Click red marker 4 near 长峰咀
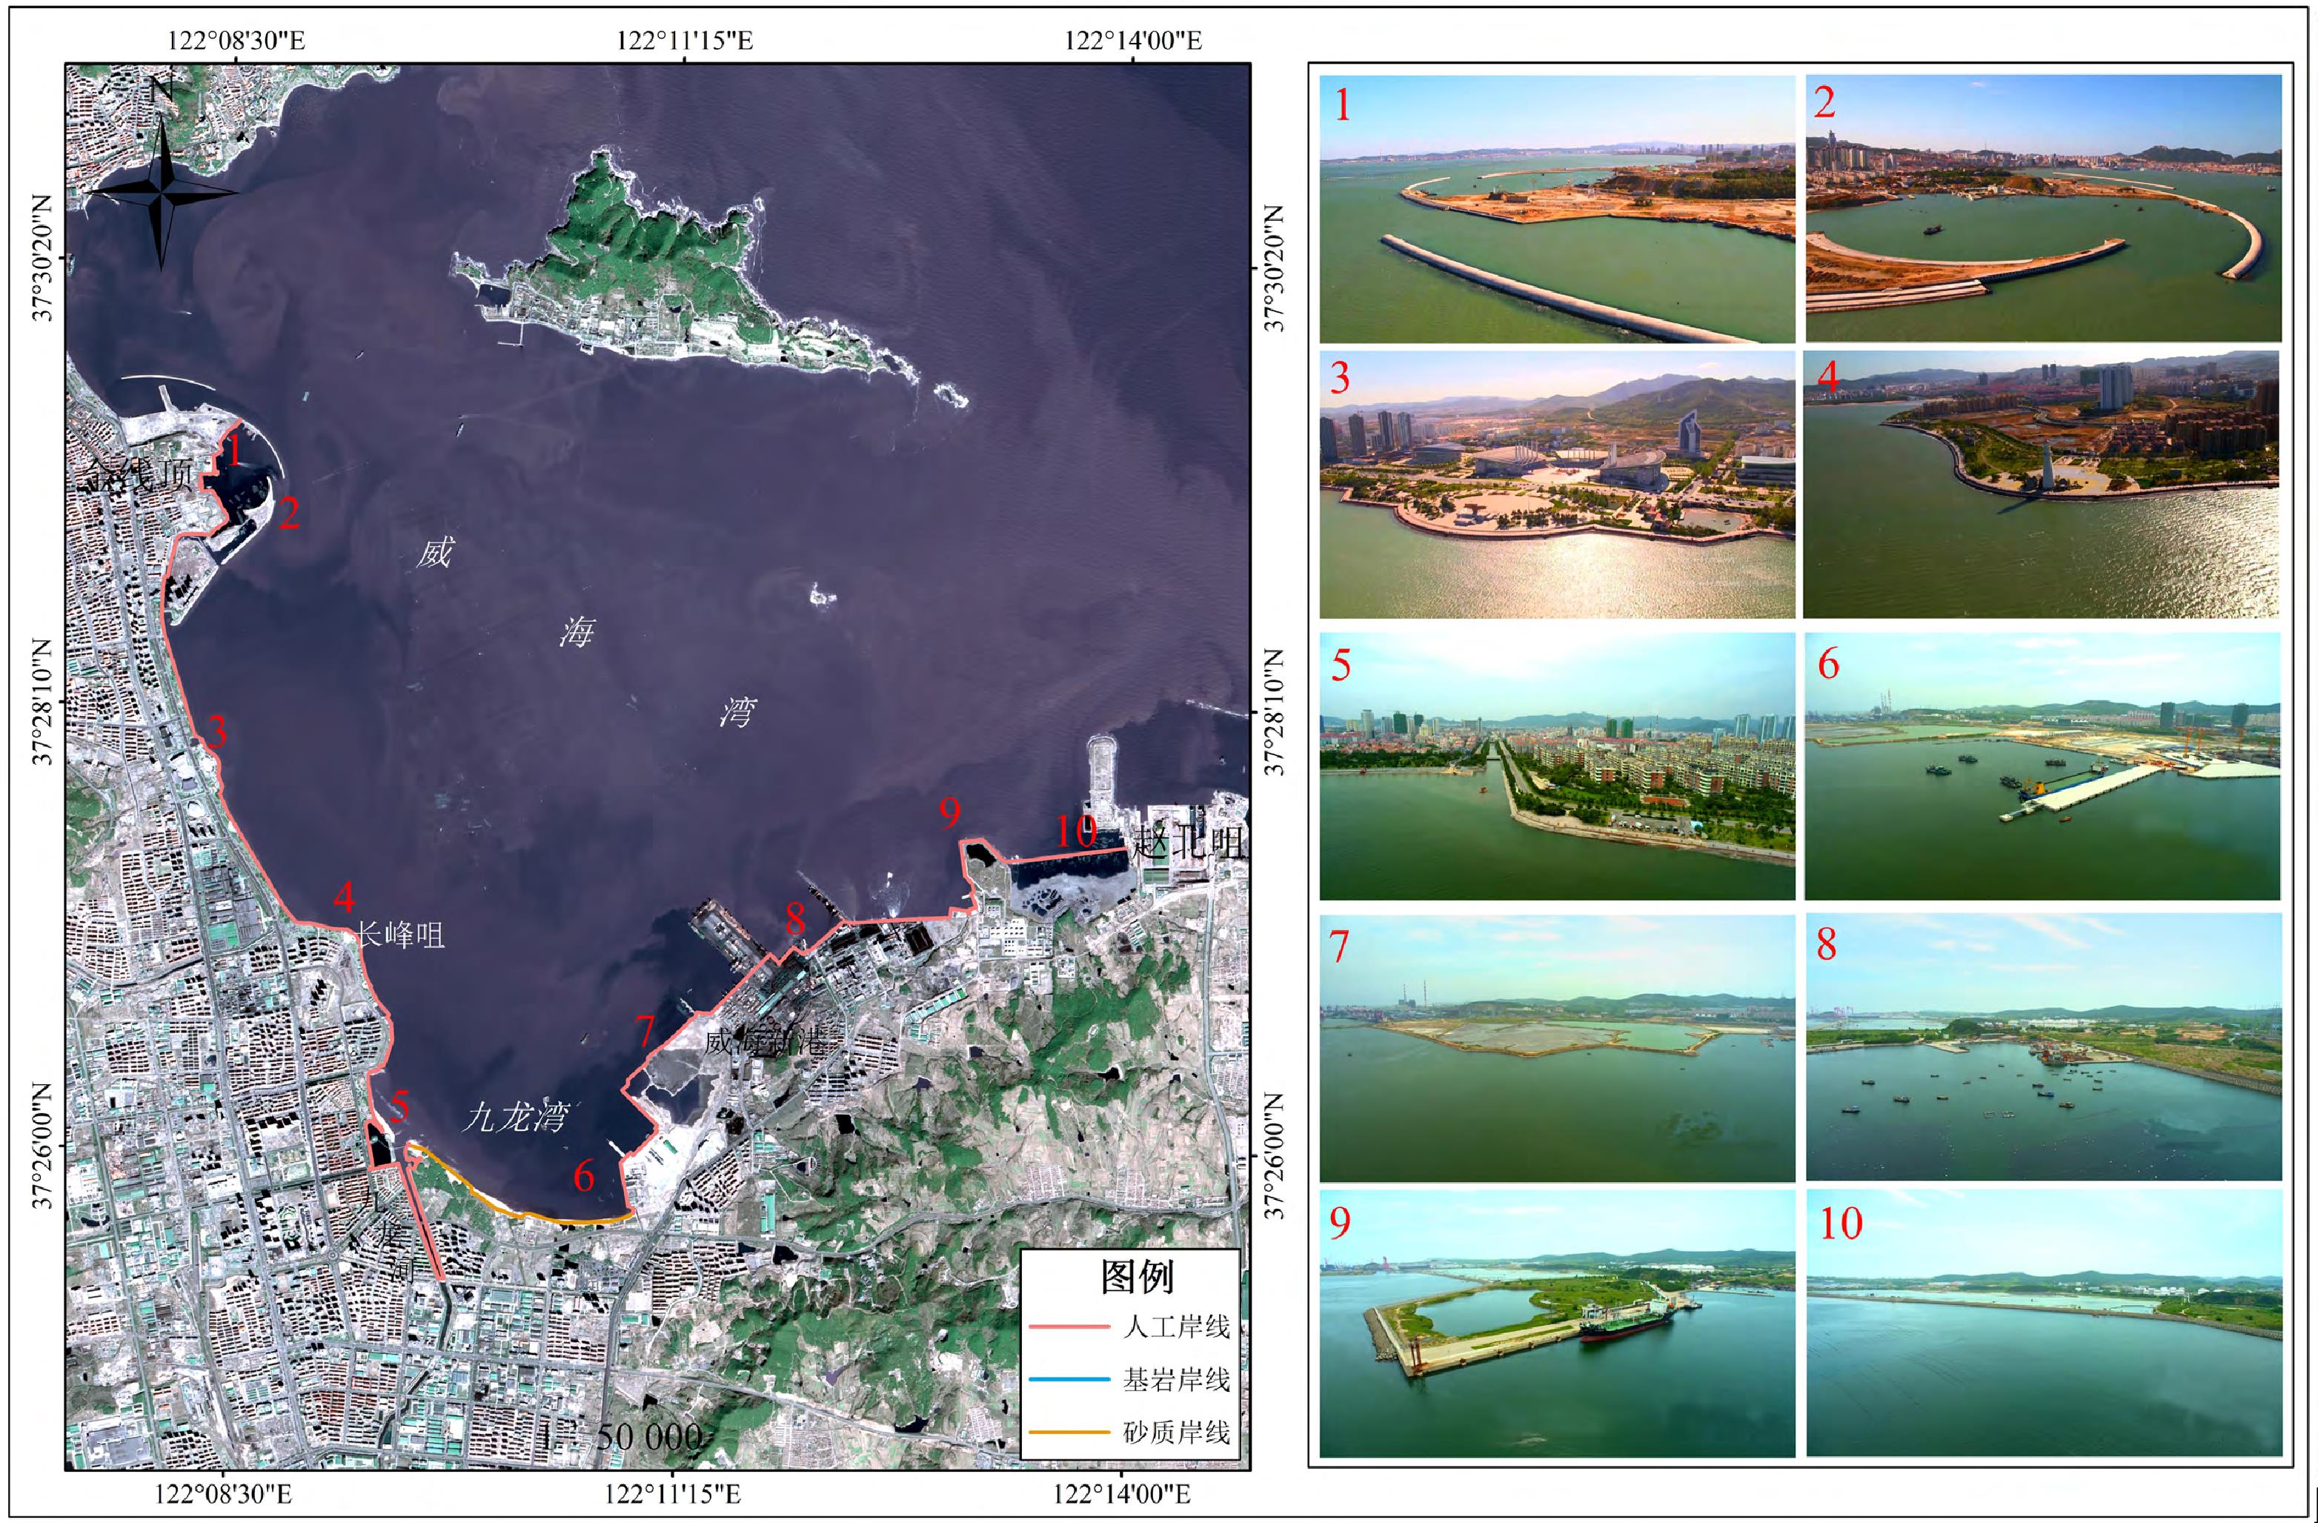The width and height of the screenshot is (2318, 1523). click(x=344, y=897)
